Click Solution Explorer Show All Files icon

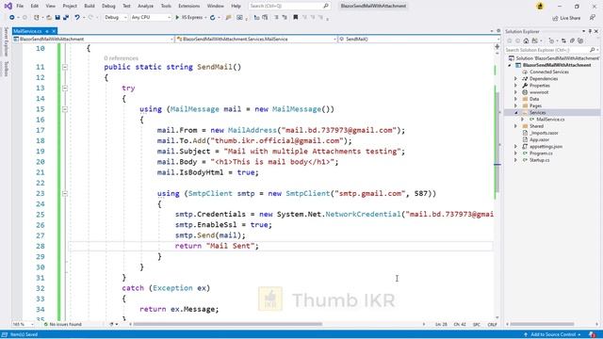(x=580, y=40)
